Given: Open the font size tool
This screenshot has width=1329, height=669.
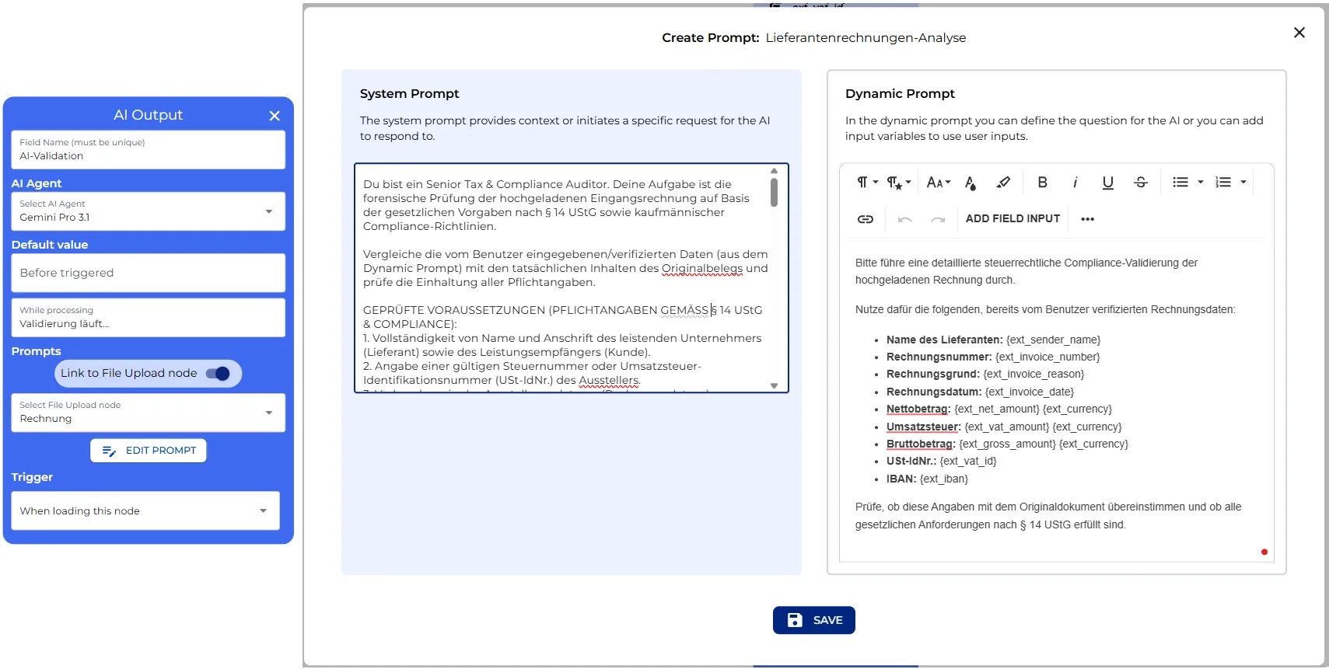Looking at the screenshot, I should pos(939,183).
